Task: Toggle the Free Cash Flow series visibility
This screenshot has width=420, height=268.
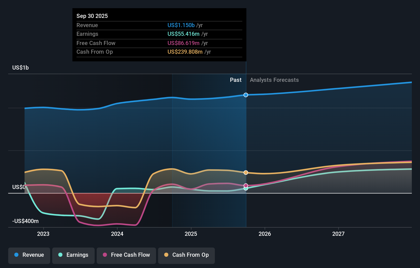Action: pyautogui.click(x=126, y=255)
